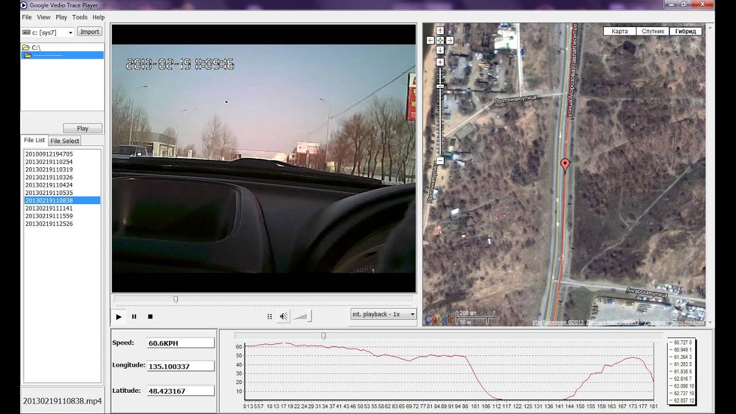
Task: Switch to the File Select tab
Action: [x=64, y=141]
